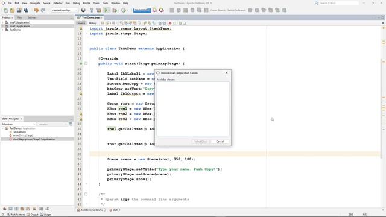Image resolution: width=386 pixels, height=217 pixels.
Task: Click the Select Class button in dialog
Action: coord(201,142)
